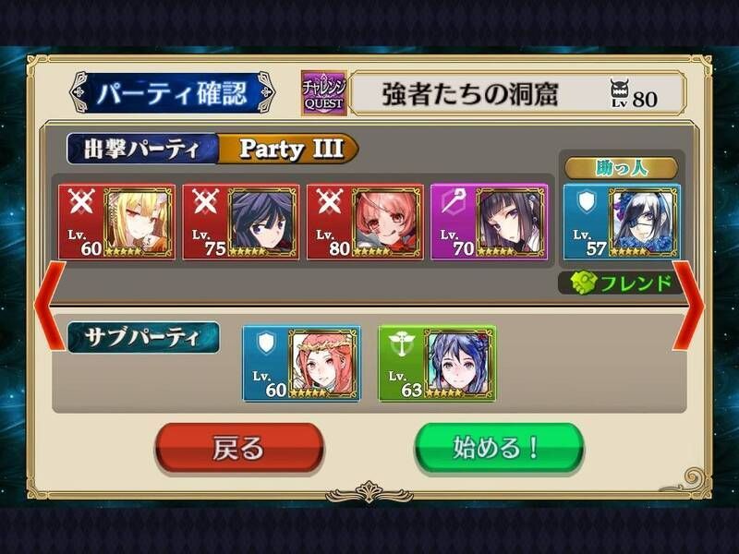The image size is (739, 554).
Task: Select the pink-haired Lv. 80 character portrait
Action: (386, 222)
